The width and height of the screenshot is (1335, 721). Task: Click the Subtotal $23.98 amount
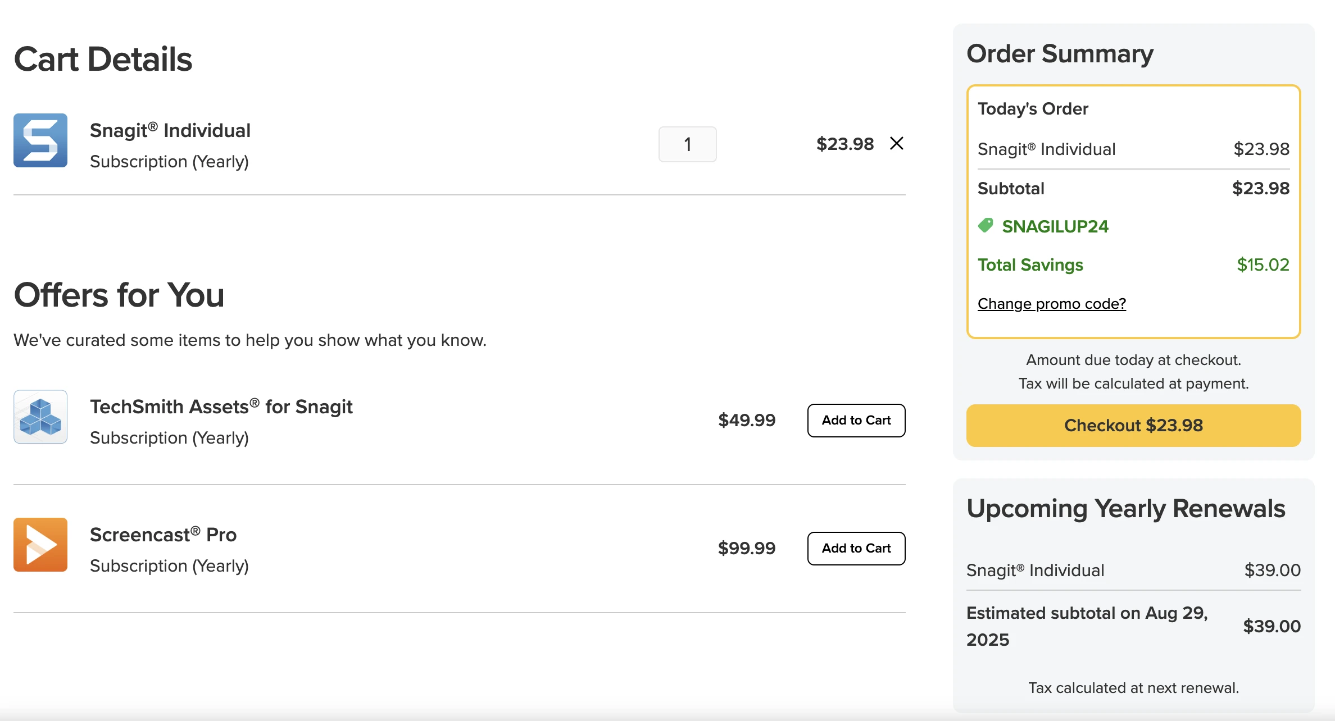(x=1261, y=188)
